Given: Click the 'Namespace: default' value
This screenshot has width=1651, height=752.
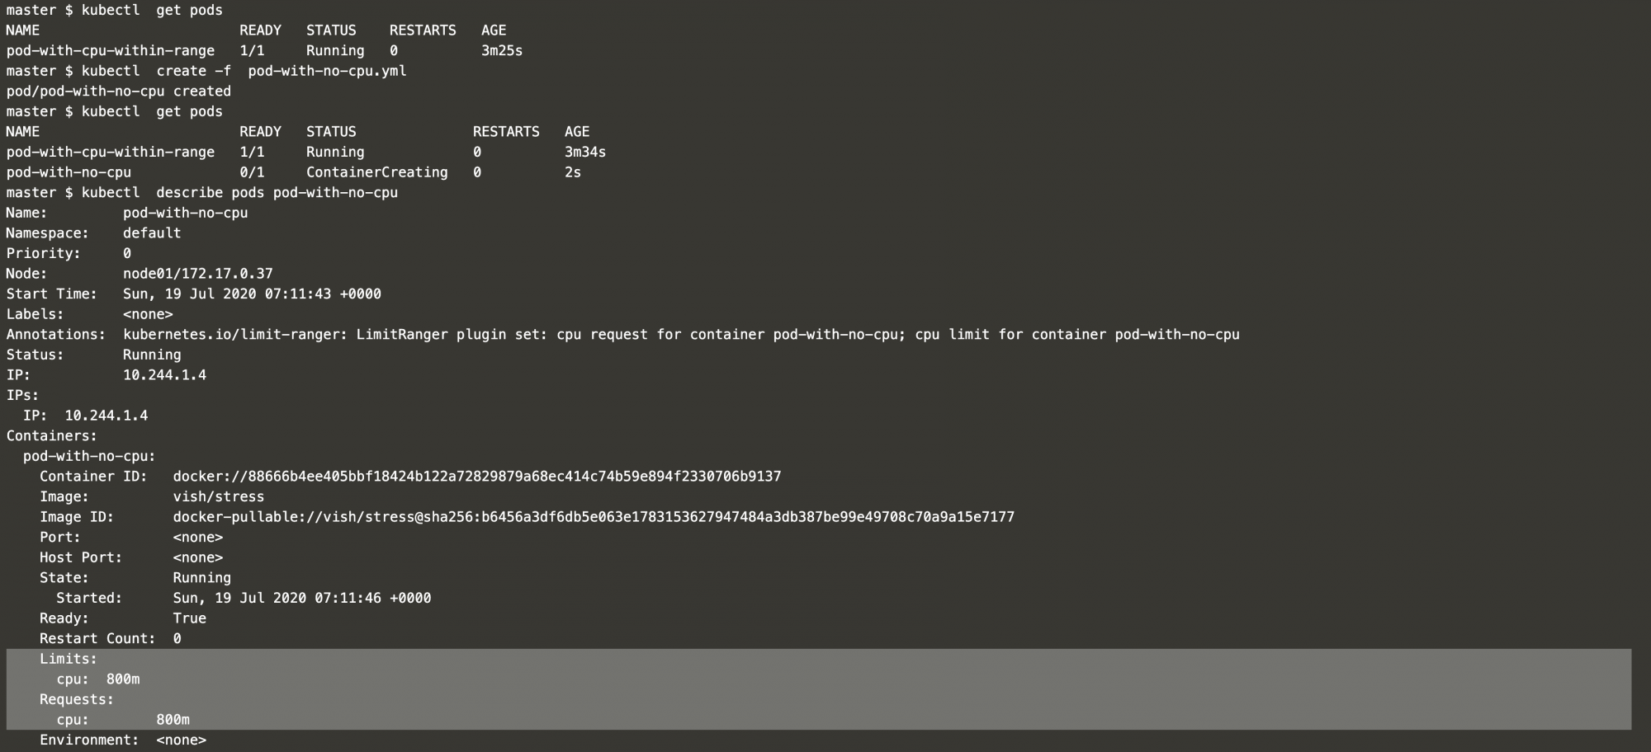Looking at the screenshot, I should pos(152,233).
